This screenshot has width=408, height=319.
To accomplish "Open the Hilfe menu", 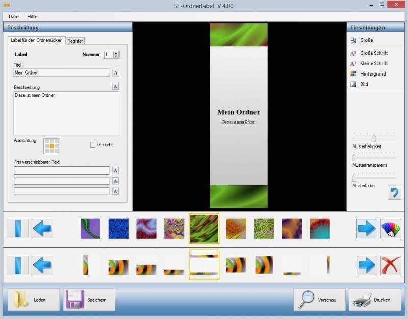I will pyautogui.click(x=32, y=17).
